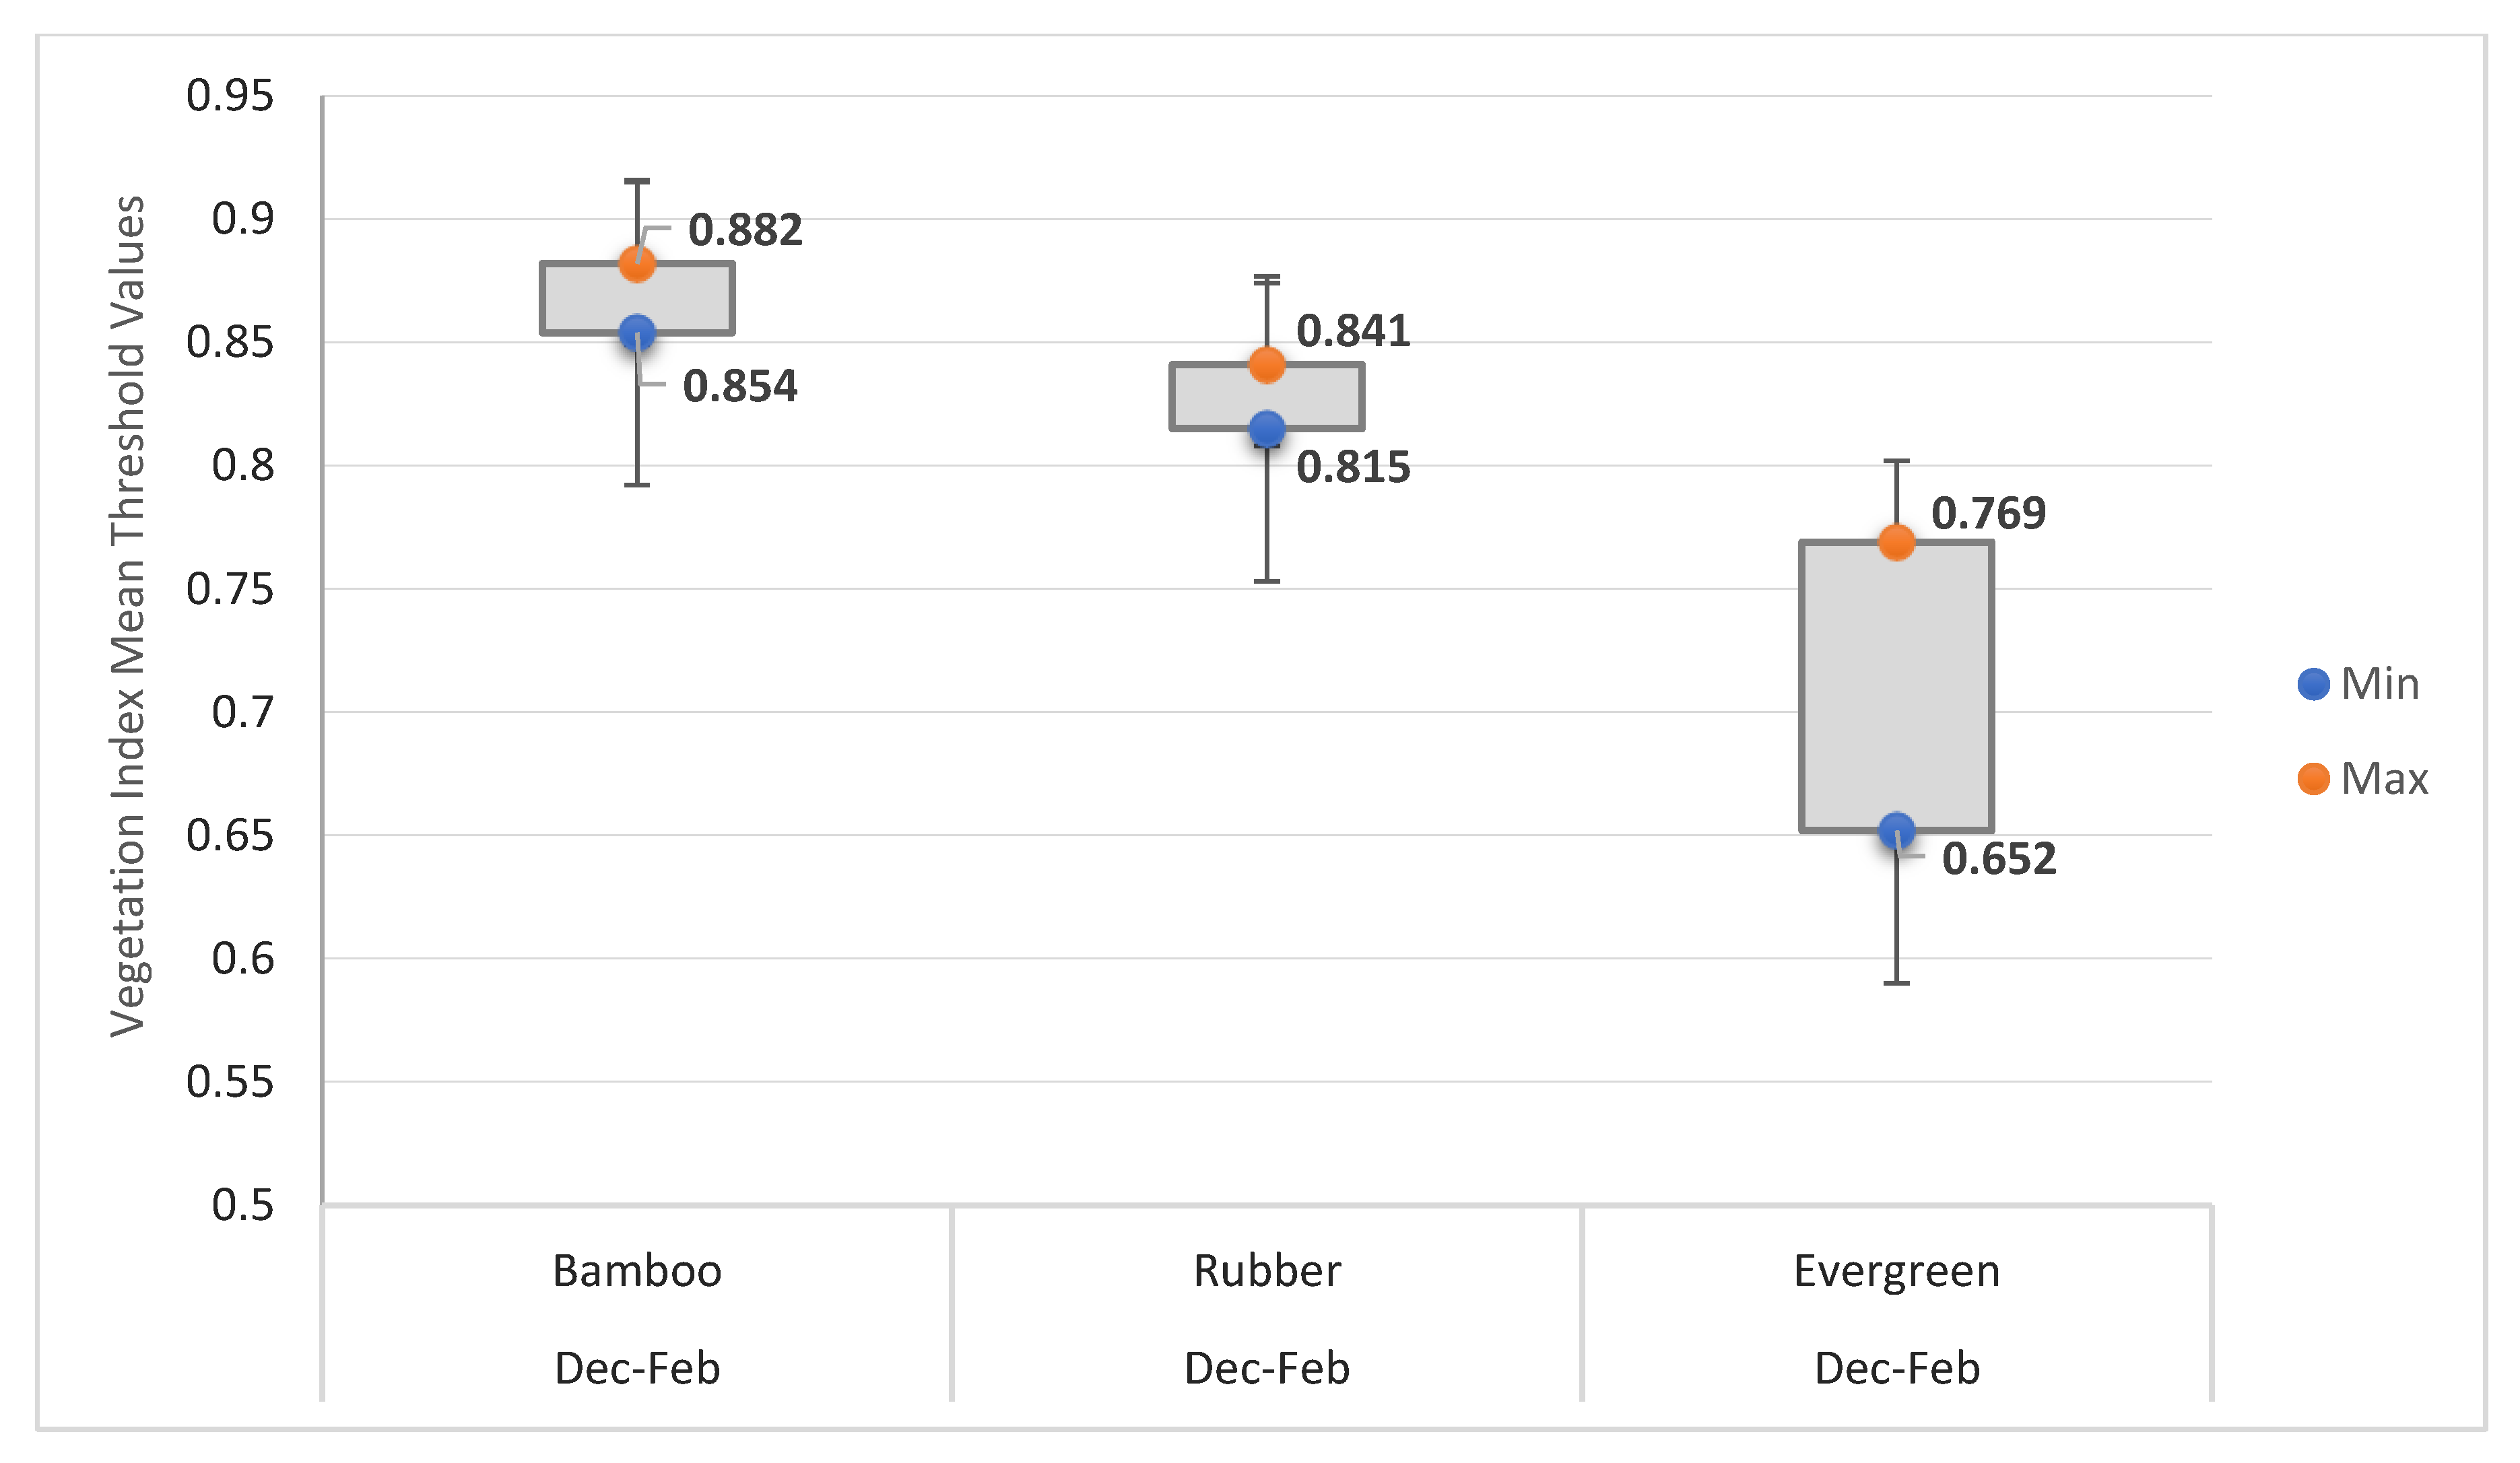
Task: Click the blue Min legend marker
Action: pyautogui.click(x=2313, y=684)
